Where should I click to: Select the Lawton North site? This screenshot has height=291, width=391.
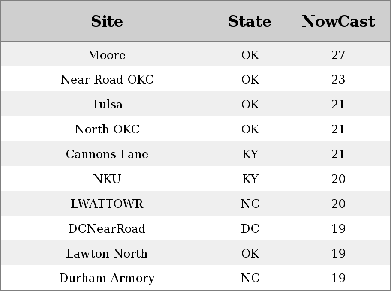tap(107, 253)
